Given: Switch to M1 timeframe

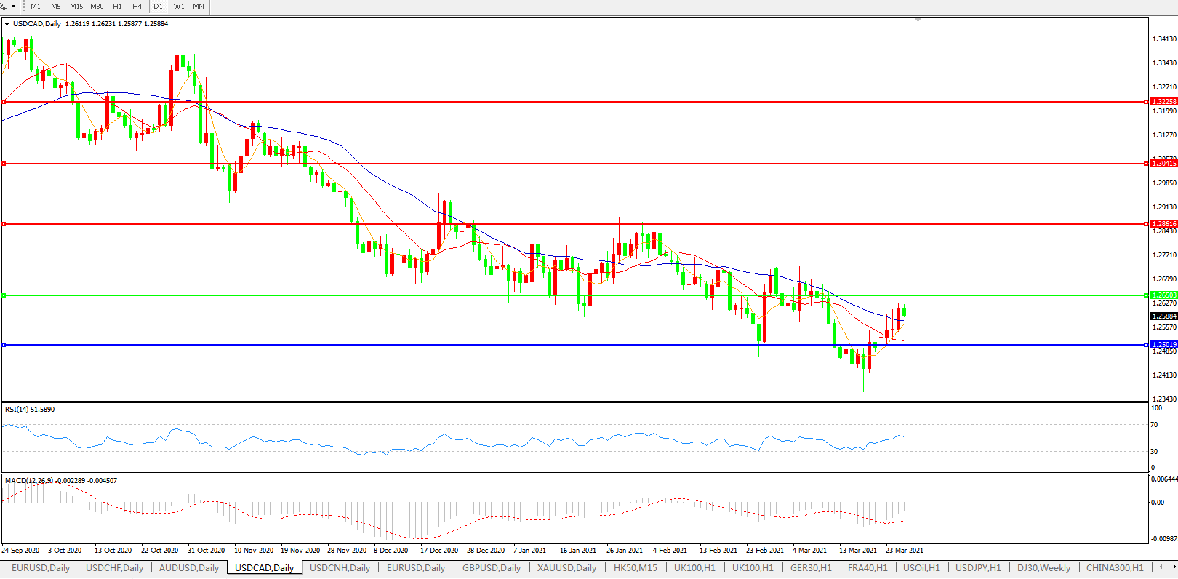Looking at the screenshot, I should tap(36, 7).
